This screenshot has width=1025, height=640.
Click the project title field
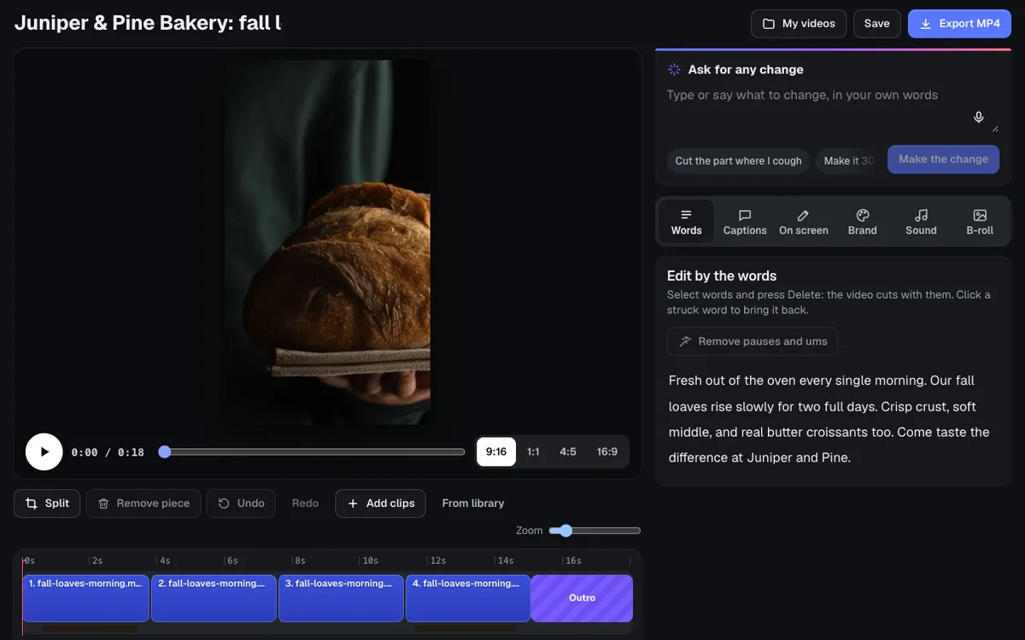tap(148, 23)
